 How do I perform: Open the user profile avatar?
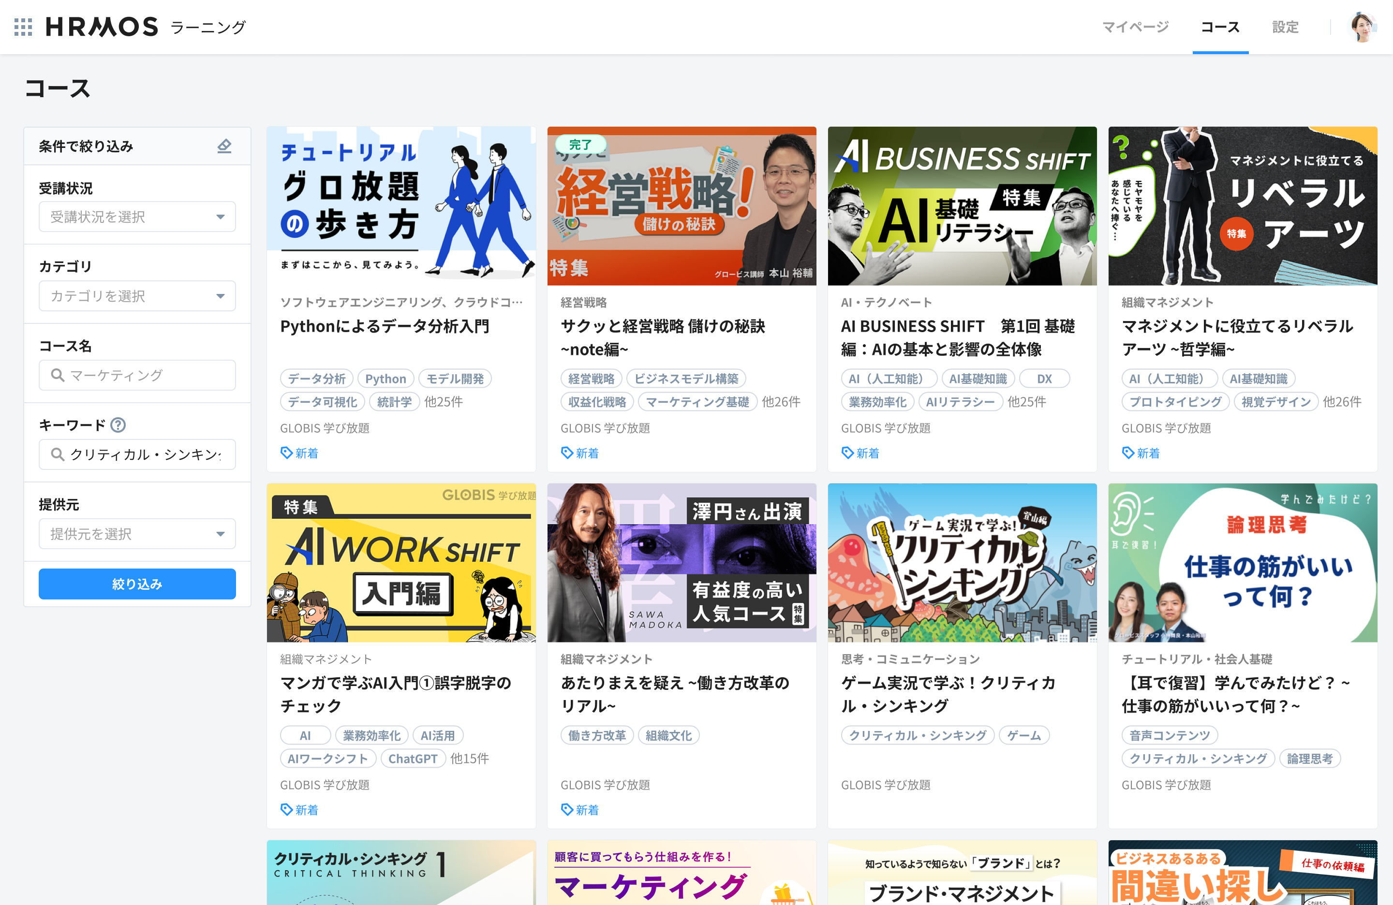[x=1362, y=27]
